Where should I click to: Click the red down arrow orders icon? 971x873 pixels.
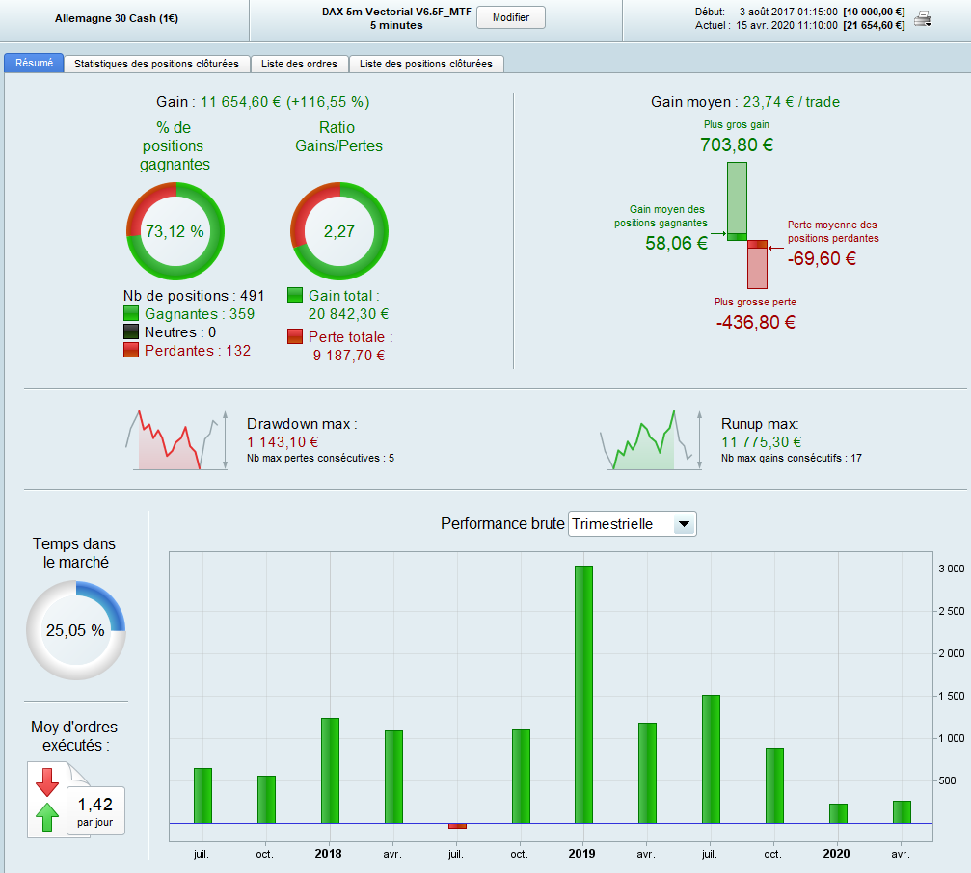pos(47,782)
